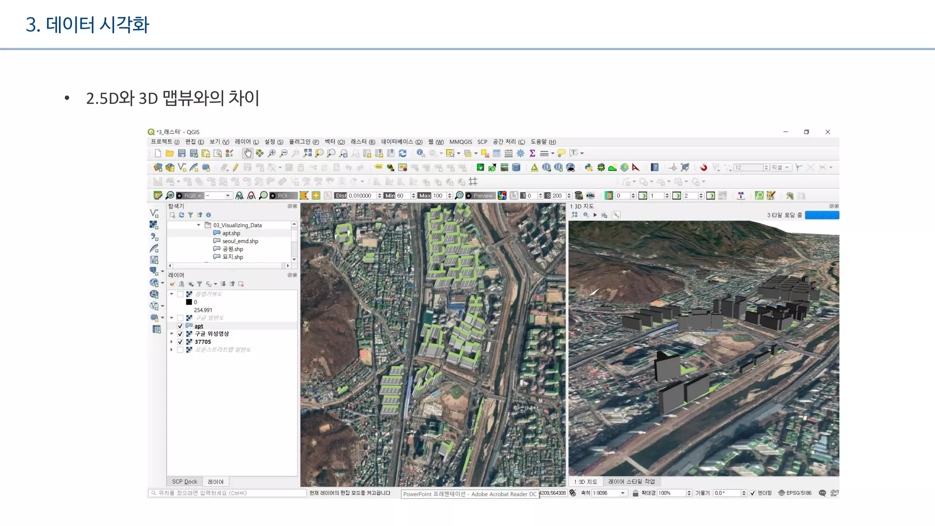Click the black color swatch labeled 0
Image resolution: width=935 pixels, height=526 pixels.
(189, 302)
